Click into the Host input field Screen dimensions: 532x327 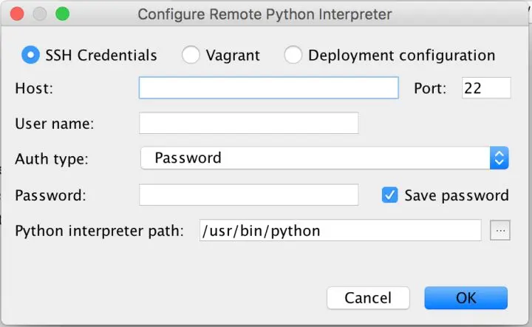coord(268,89)
